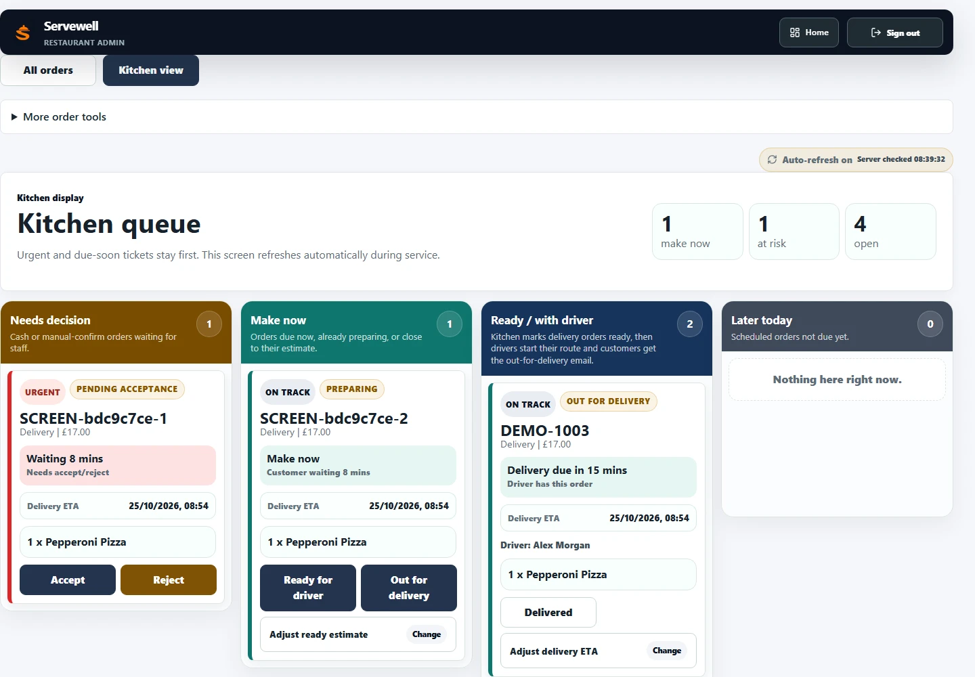975x677 pixels.
Task: Set SCREEN-bdc9c7ce-2 out for delivery
Action: (409, 588)
